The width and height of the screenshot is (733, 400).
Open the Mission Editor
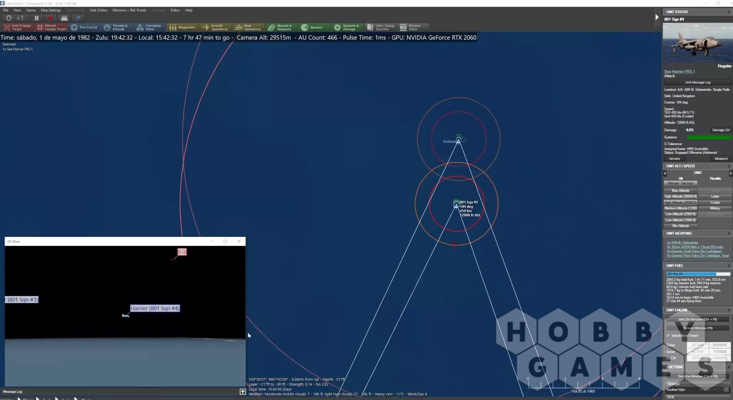(413, 27)
